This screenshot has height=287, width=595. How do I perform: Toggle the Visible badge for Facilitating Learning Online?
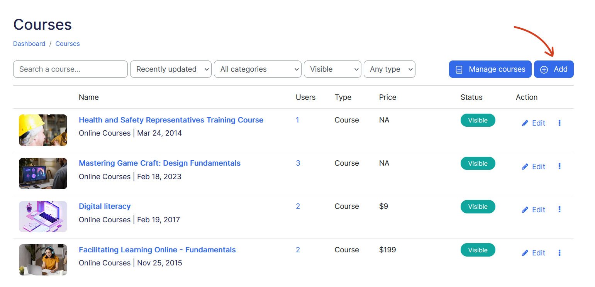478,250
